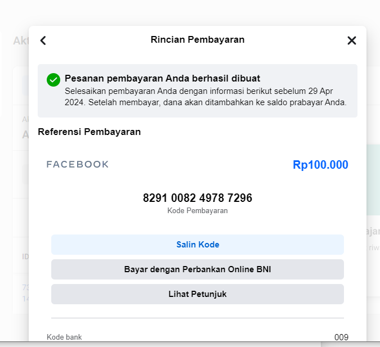This screenshot has width=380, height=347.
Task: Go back using the left chevron arrow
Action: (43, 40)
